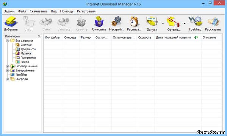Image resolution: width=227 pixels, height=136 pixels.
Task: Click the green arrow column header icon
Action: click(x=196, y=37)
